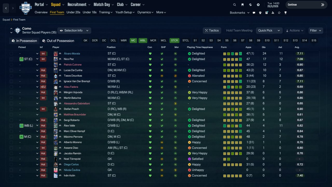Select the GK position slot
The width and height of the screenshot is (332, 187).
coord(86,41)
